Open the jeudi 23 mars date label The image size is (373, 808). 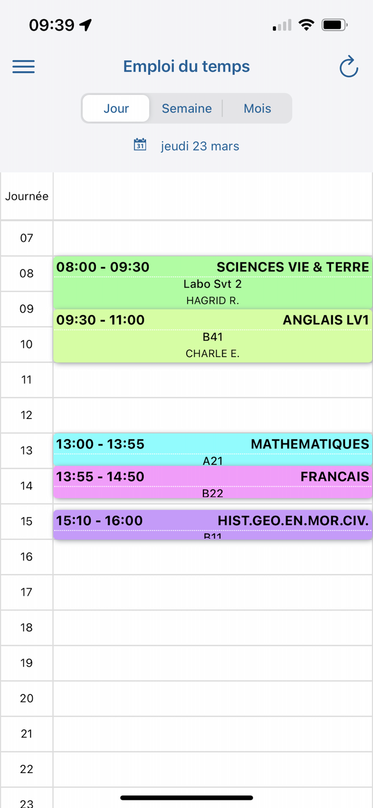(200, 145)
